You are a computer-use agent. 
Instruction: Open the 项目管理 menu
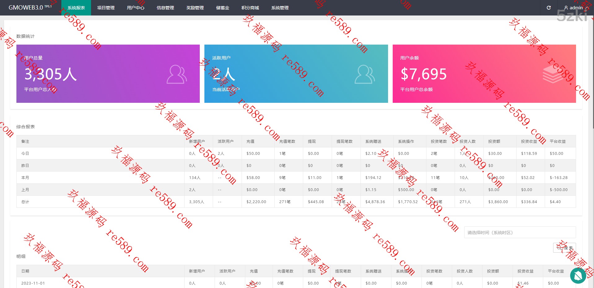click(106, 8)
